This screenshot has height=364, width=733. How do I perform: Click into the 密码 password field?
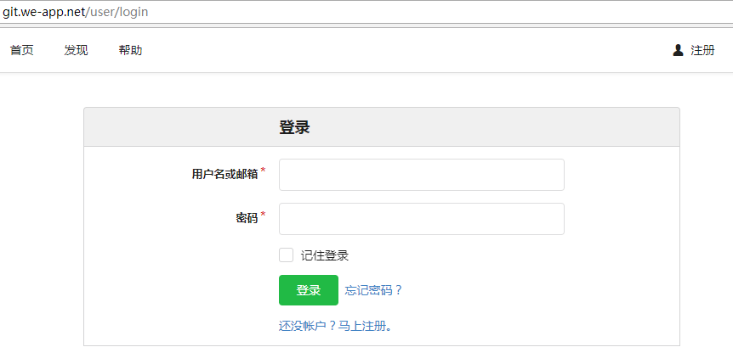[x=421, y=219]
